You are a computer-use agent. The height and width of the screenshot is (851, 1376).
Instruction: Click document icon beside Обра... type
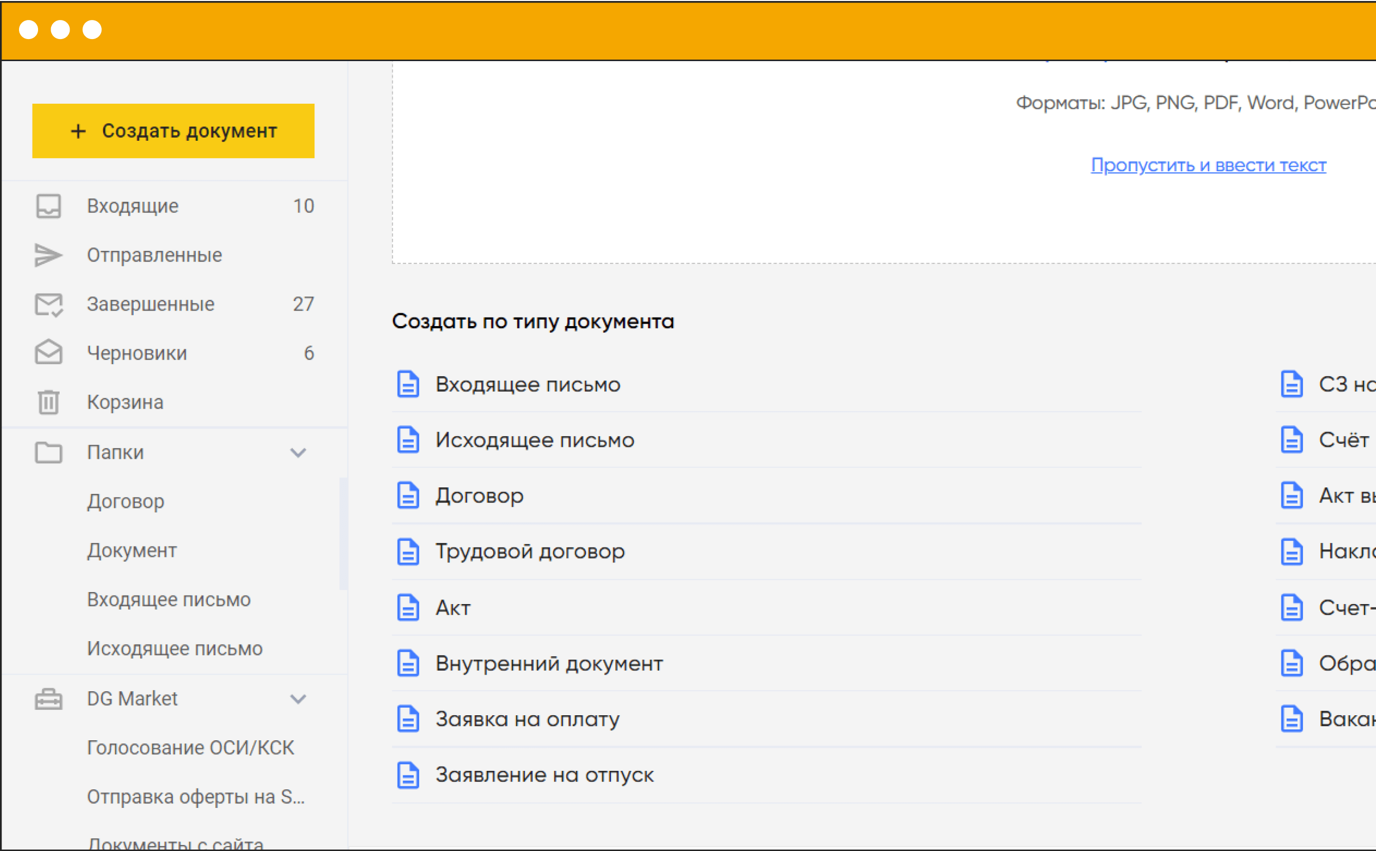click(x=1291, y=663)
